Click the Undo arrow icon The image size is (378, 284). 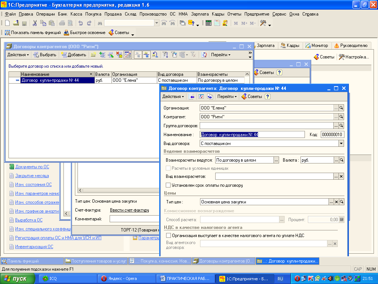(x=80, y=23)
